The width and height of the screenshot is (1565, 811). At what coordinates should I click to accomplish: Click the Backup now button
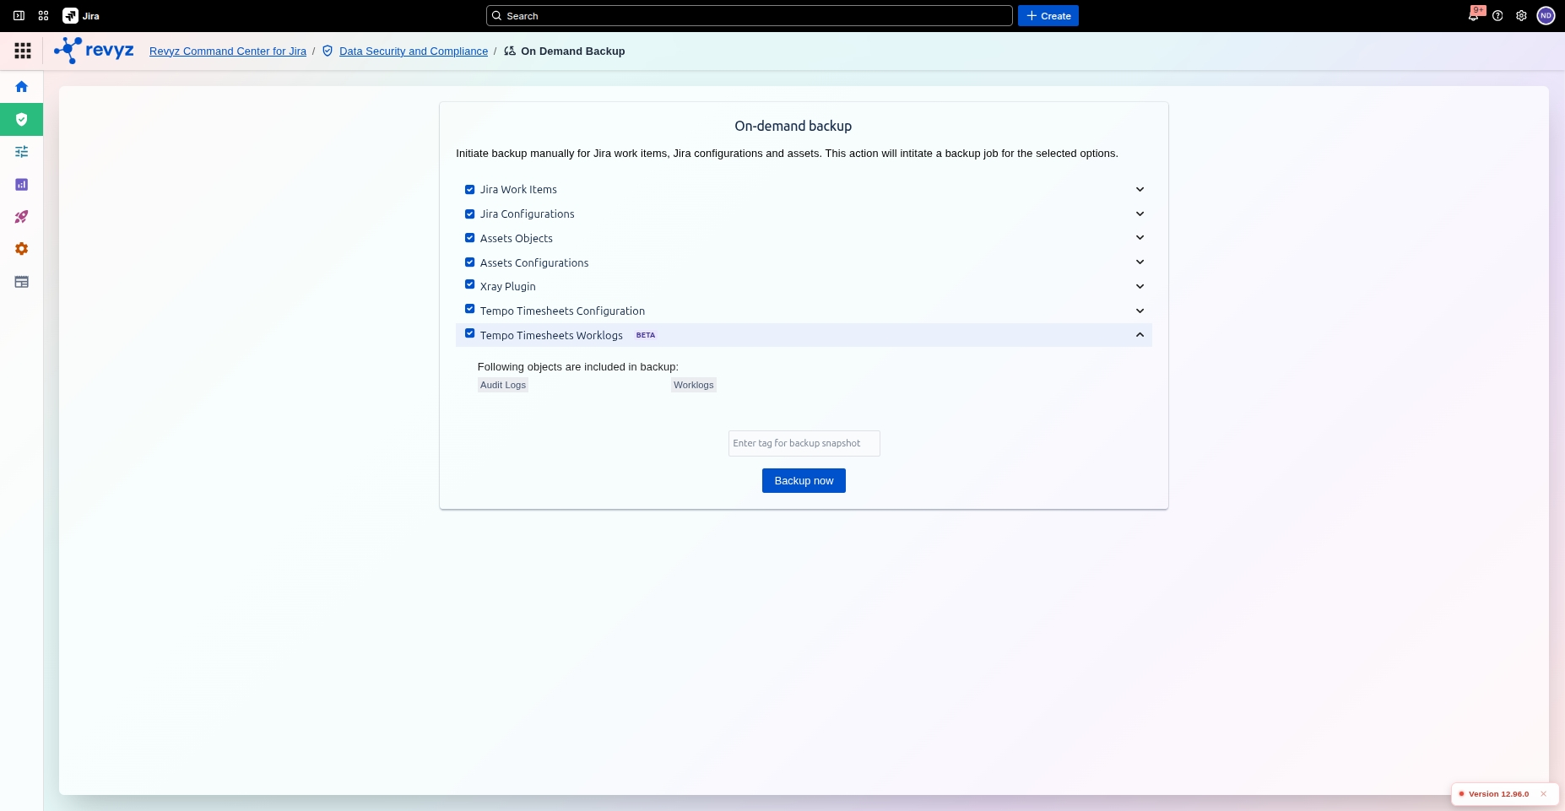(804, 481)
